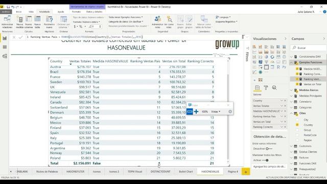327x184 pixels.
Task: Open Formato: Número entero dropdown
Action: (86, 21)
